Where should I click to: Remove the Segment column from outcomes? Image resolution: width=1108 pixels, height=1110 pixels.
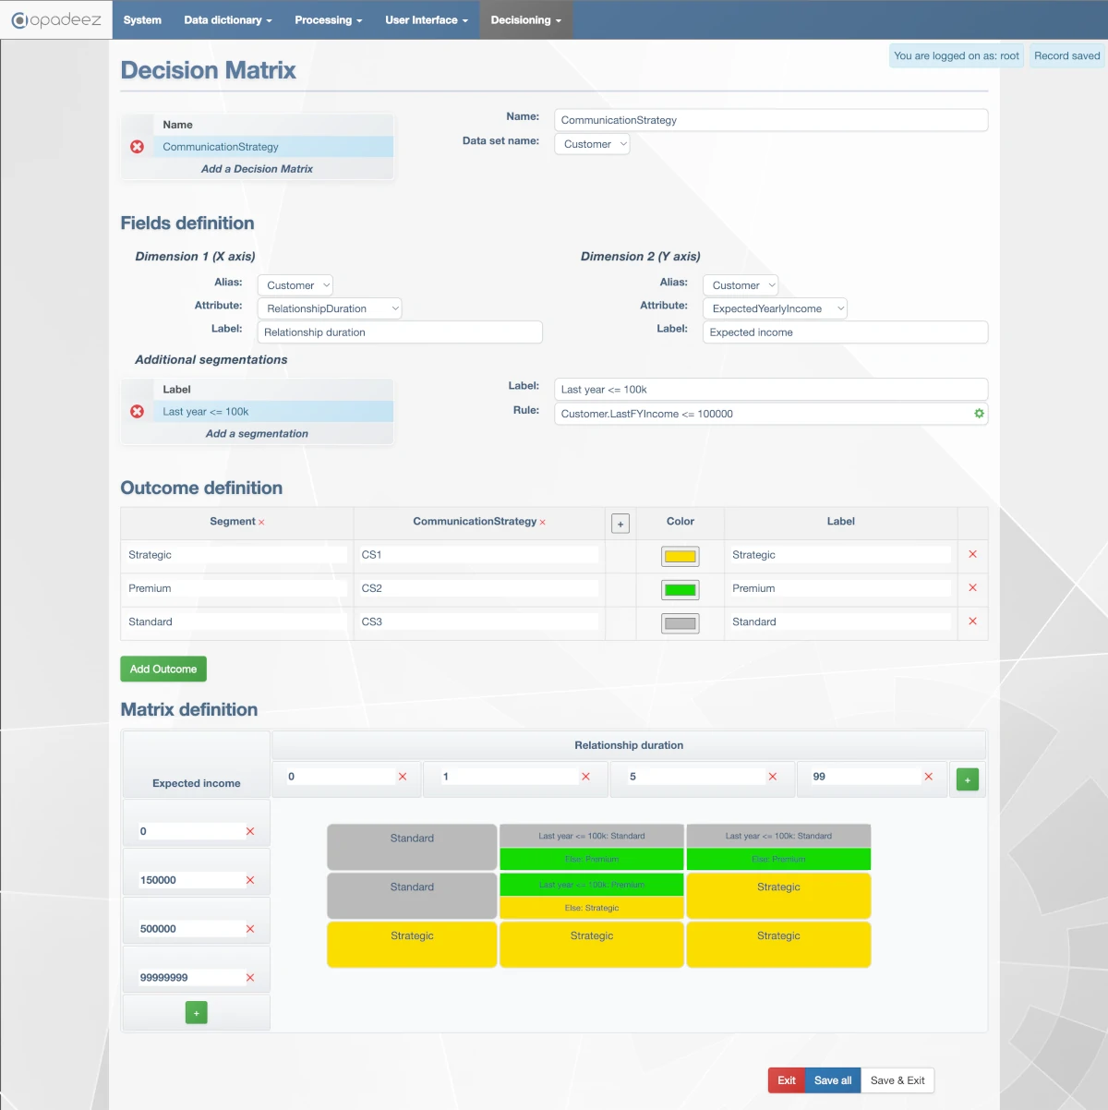(261, 522)
